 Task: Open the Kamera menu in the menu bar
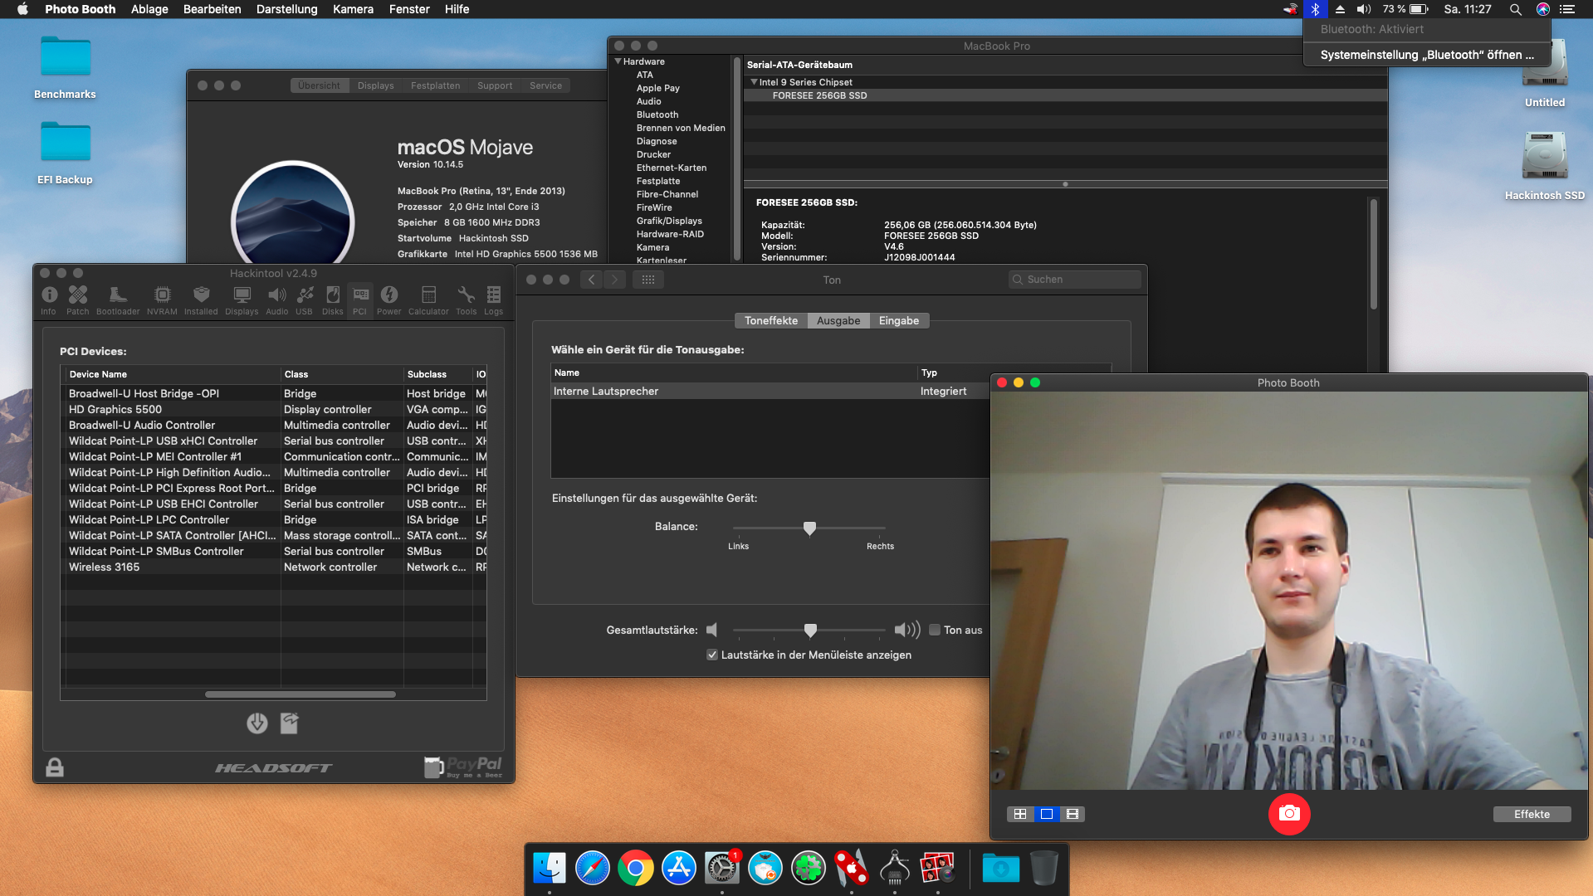pos(353,9)
